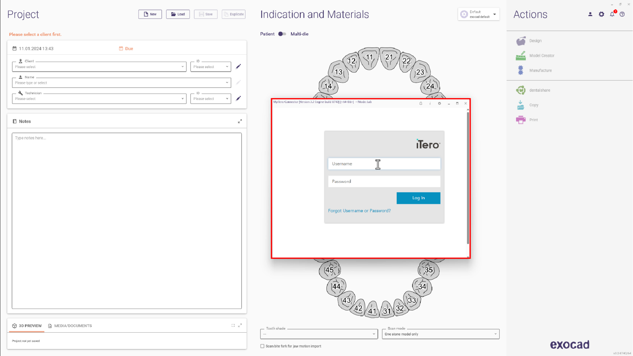Click the edit pencil beside Client ID
The height and width of the screenshot is (356, 633).
238,66
